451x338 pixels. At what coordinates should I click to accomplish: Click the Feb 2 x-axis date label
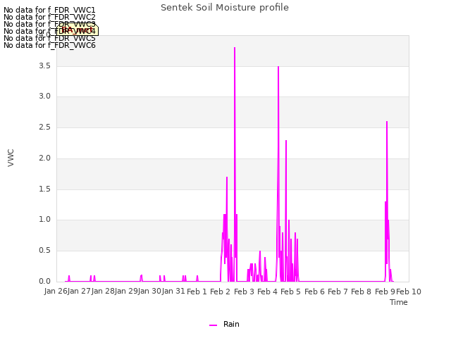coord(221,292)
